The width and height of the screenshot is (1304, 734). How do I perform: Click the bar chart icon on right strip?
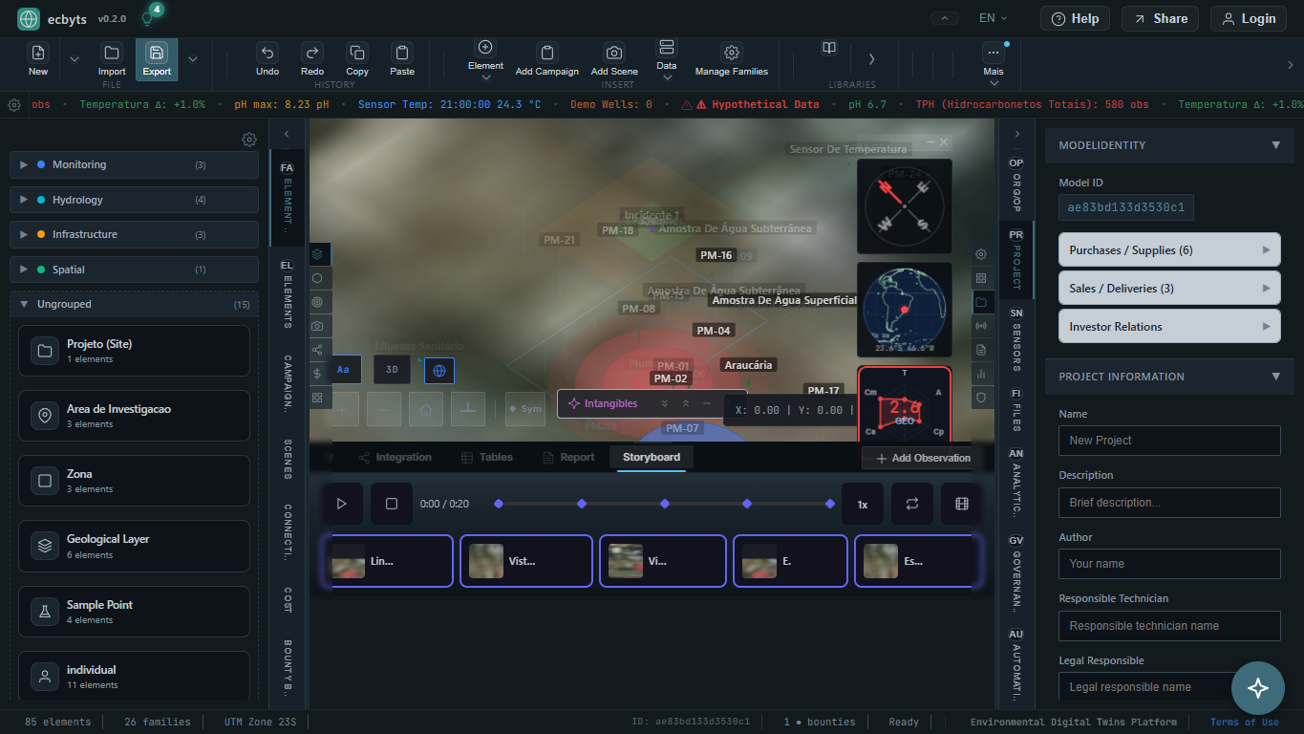[x=981, y=374]
